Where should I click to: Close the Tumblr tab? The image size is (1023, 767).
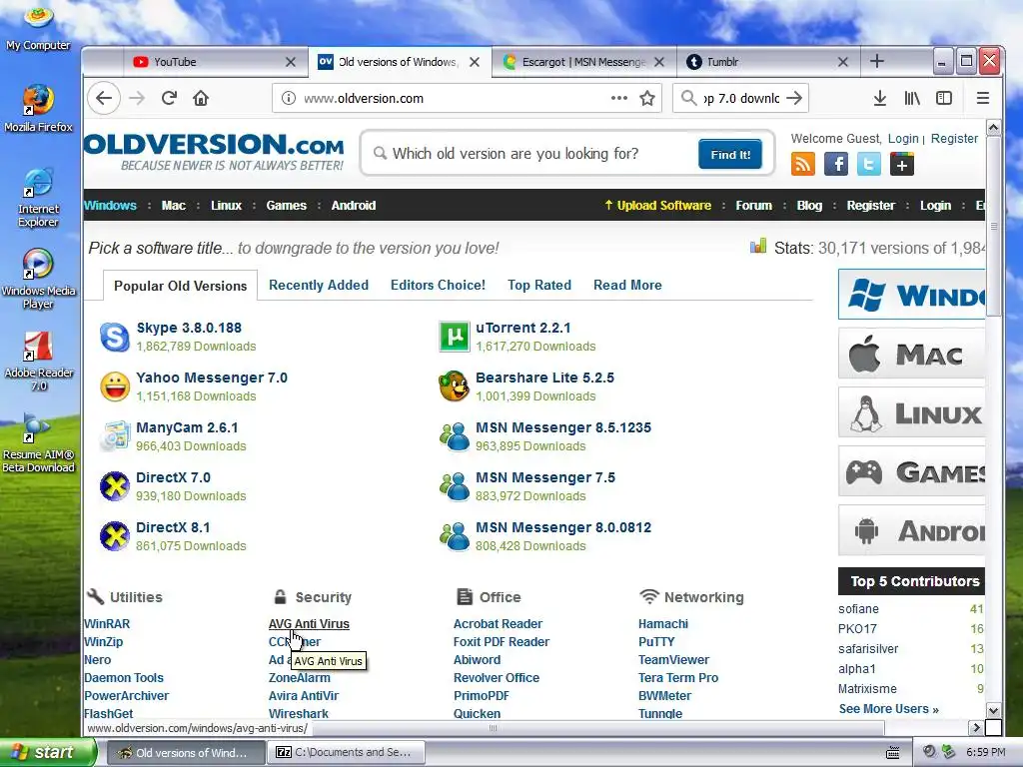tap(843, 62)
